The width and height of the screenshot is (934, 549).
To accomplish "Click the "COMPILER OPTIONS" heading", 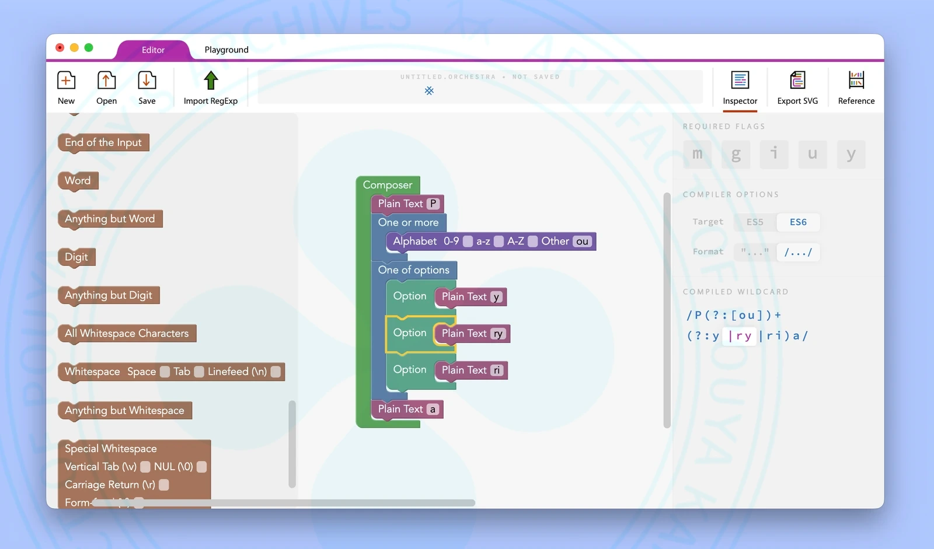I will click(731, 195).
